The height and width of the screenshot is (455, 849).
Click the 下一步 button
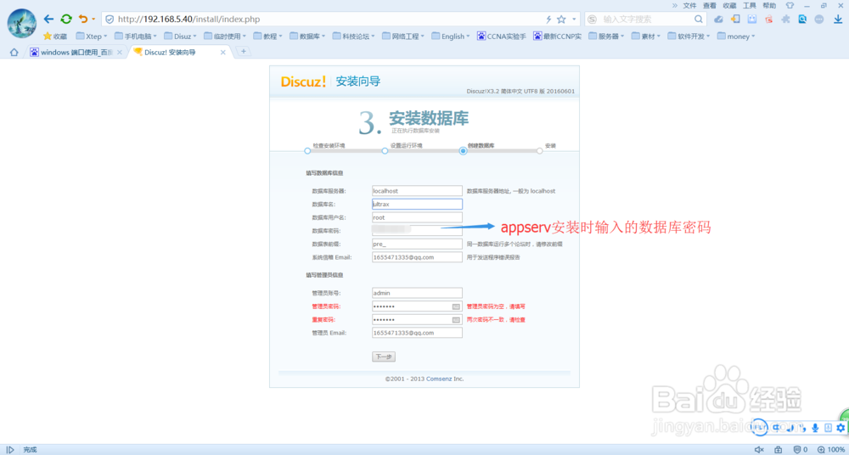click(384, 357)
